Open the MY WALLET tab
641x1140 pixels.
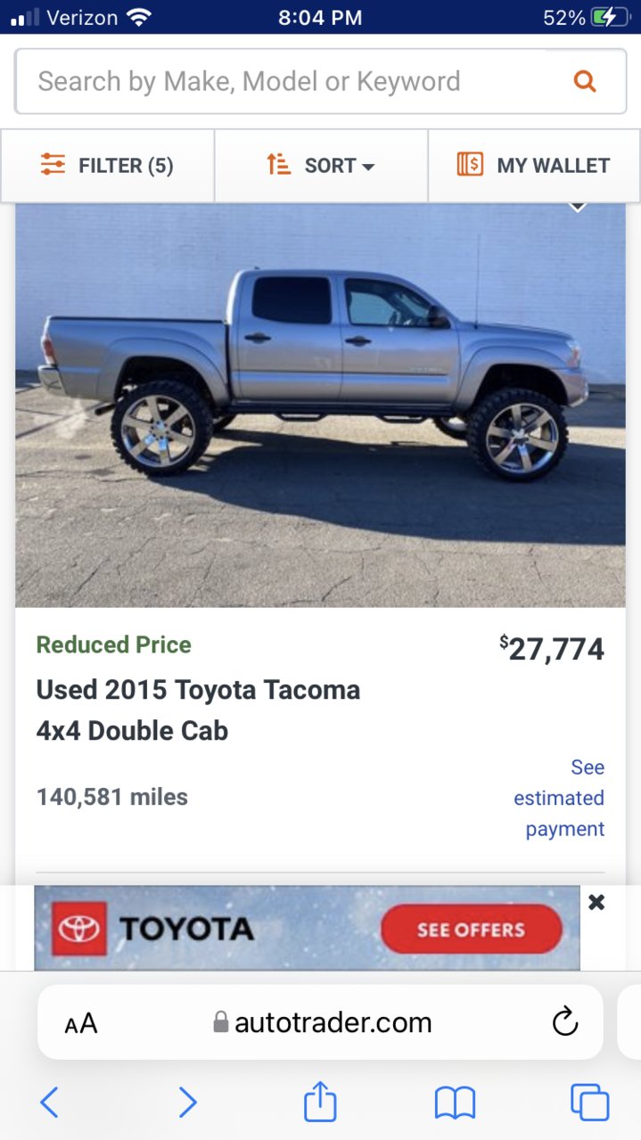coord(534,166)
